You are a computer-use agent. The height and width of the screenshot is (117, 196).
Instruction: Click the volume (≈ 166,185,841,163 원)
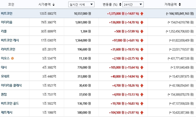180,13
